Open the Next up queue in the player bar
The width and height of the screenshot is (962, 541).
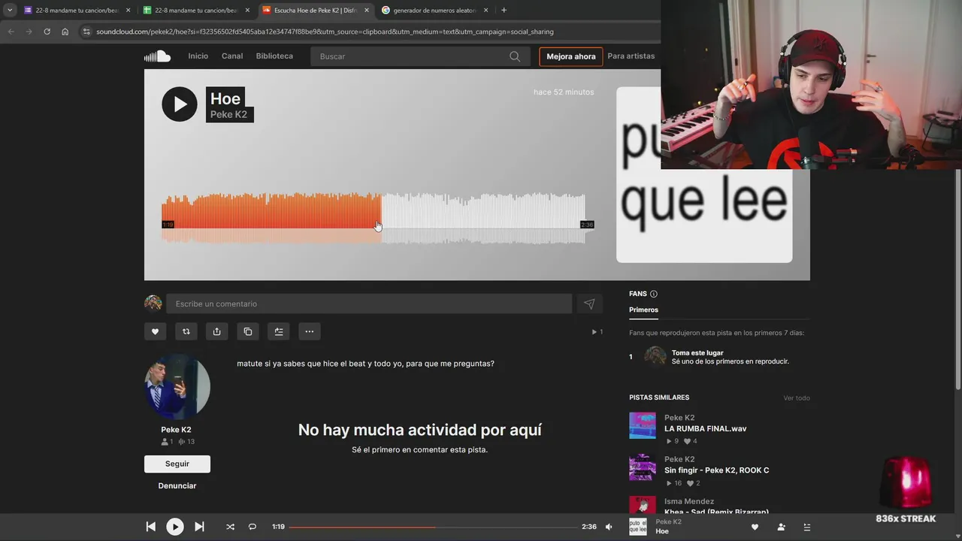806,527
